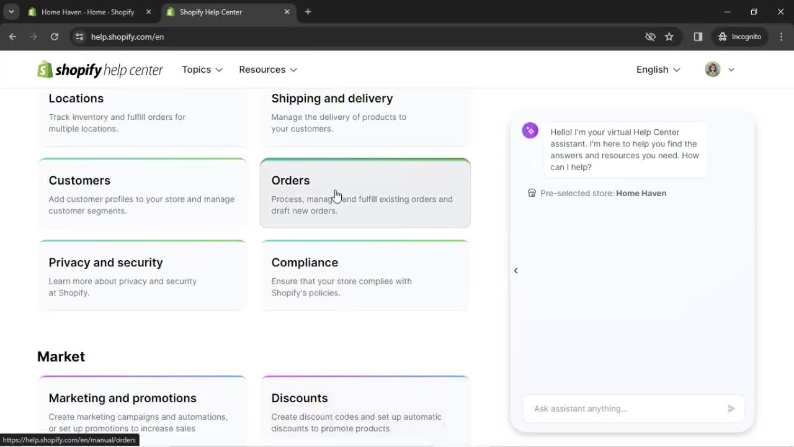Open the browser side panel icon
Image resolution: width=794 pixels, height=447 pixels.
(x=698, y=37)
